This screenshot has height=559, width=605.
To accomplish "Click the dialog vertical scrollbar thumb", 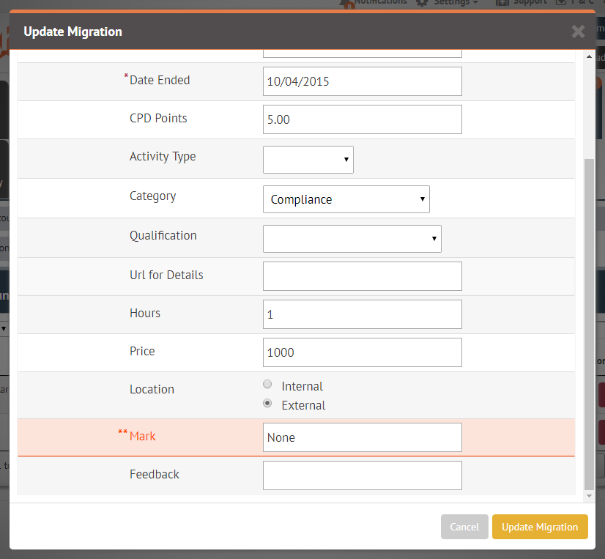I will click(589, 325).
